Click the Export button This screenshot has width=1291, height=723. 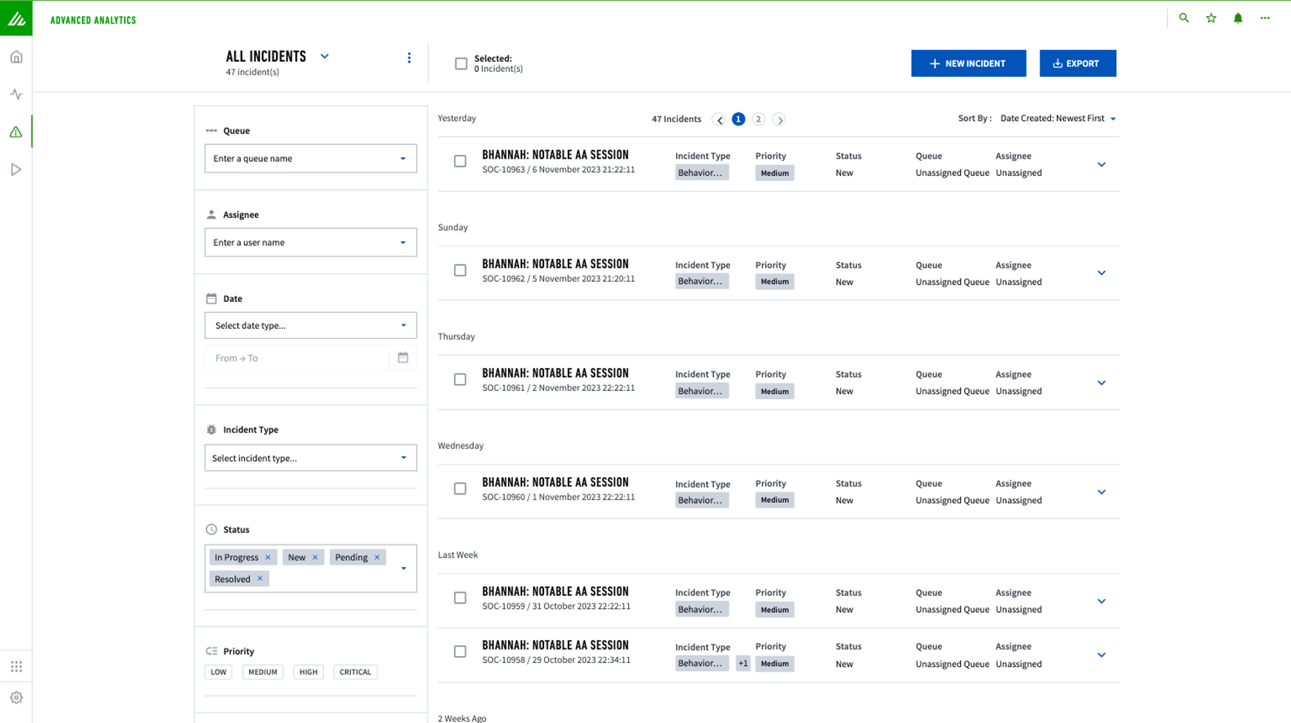[1077, 63]
